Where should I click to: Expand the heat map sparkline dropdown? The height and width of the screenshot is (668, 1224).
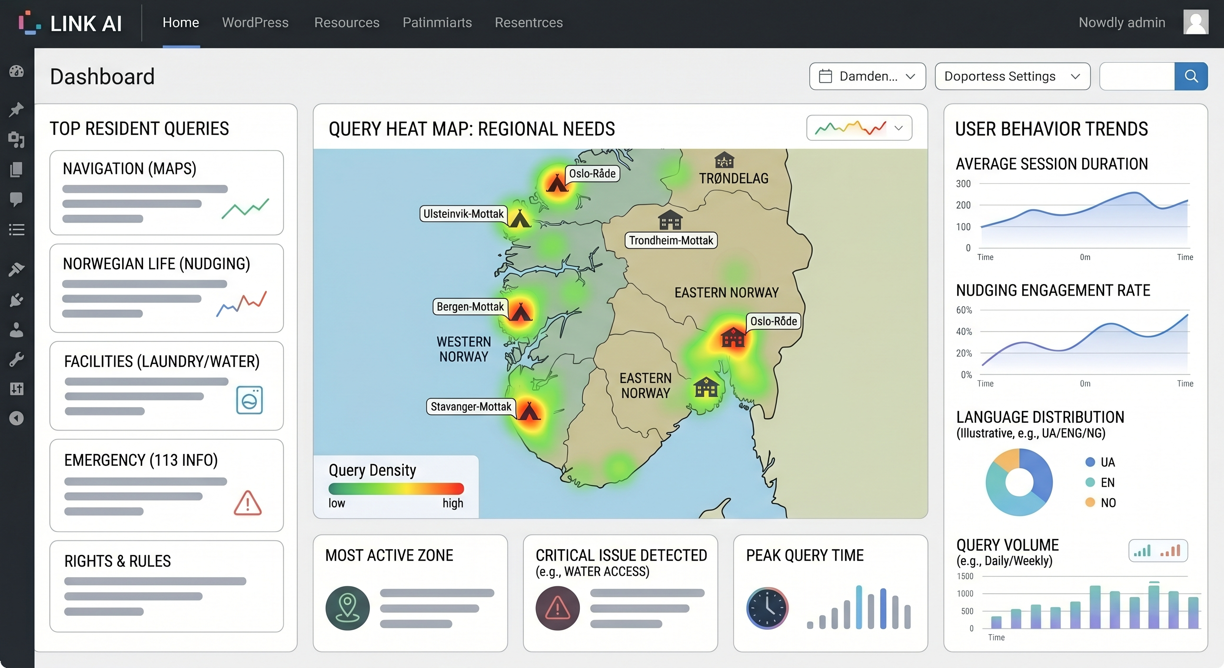(x=859, y=128)
